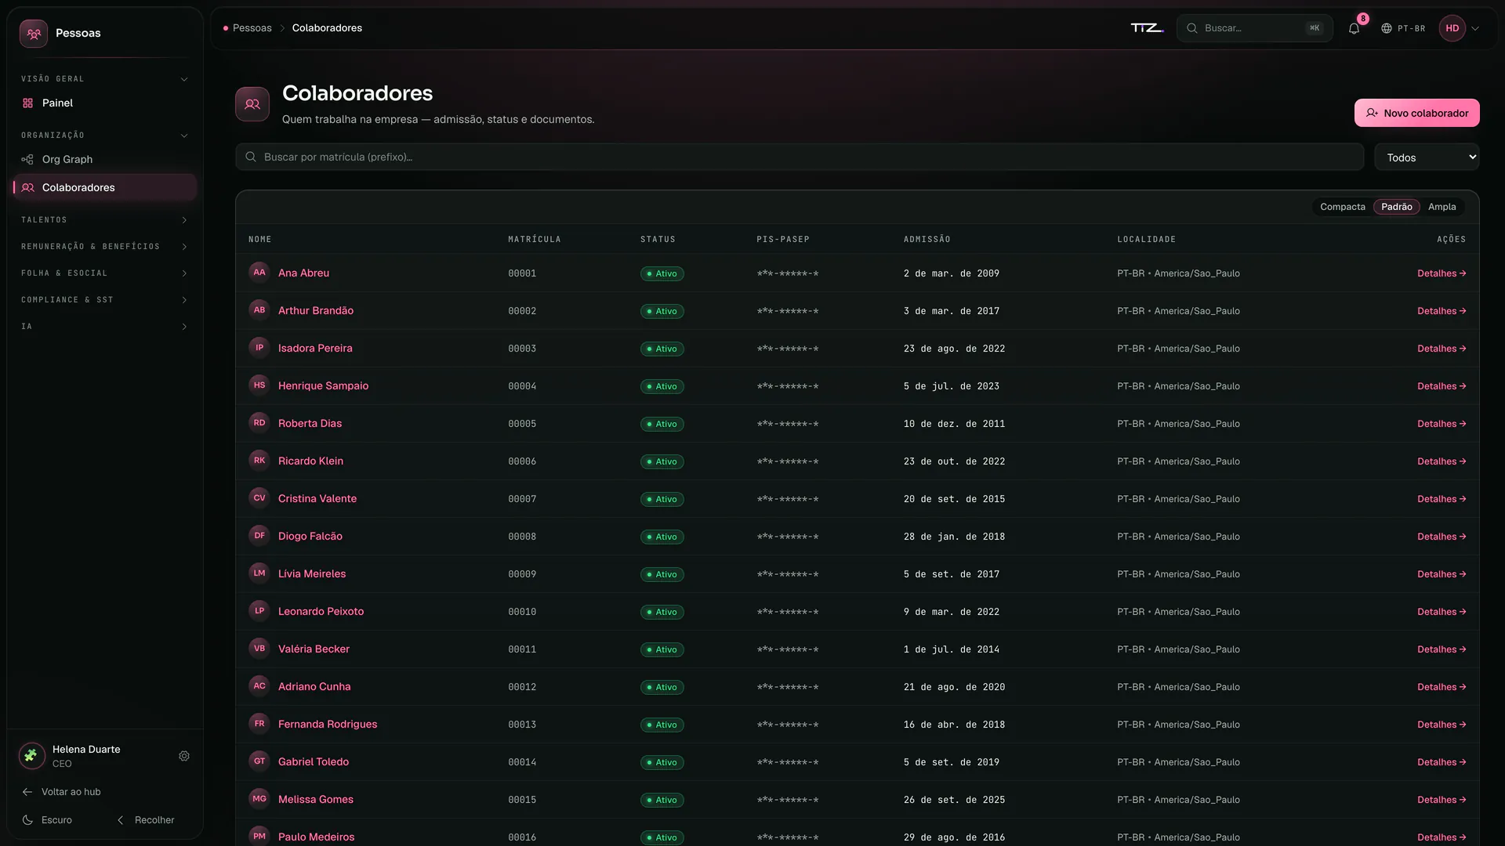Click the TTZ logo in header

tap(1147, 28)
